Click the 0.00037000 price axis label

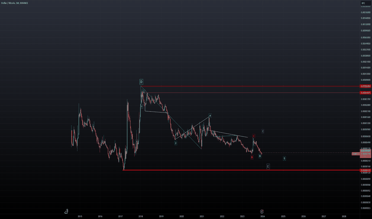(366, 50)
